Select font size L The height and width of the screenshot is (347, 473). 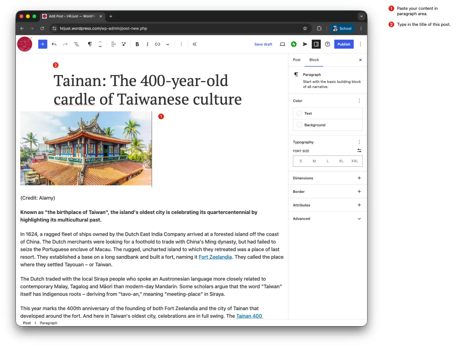[x=328, y=161]
